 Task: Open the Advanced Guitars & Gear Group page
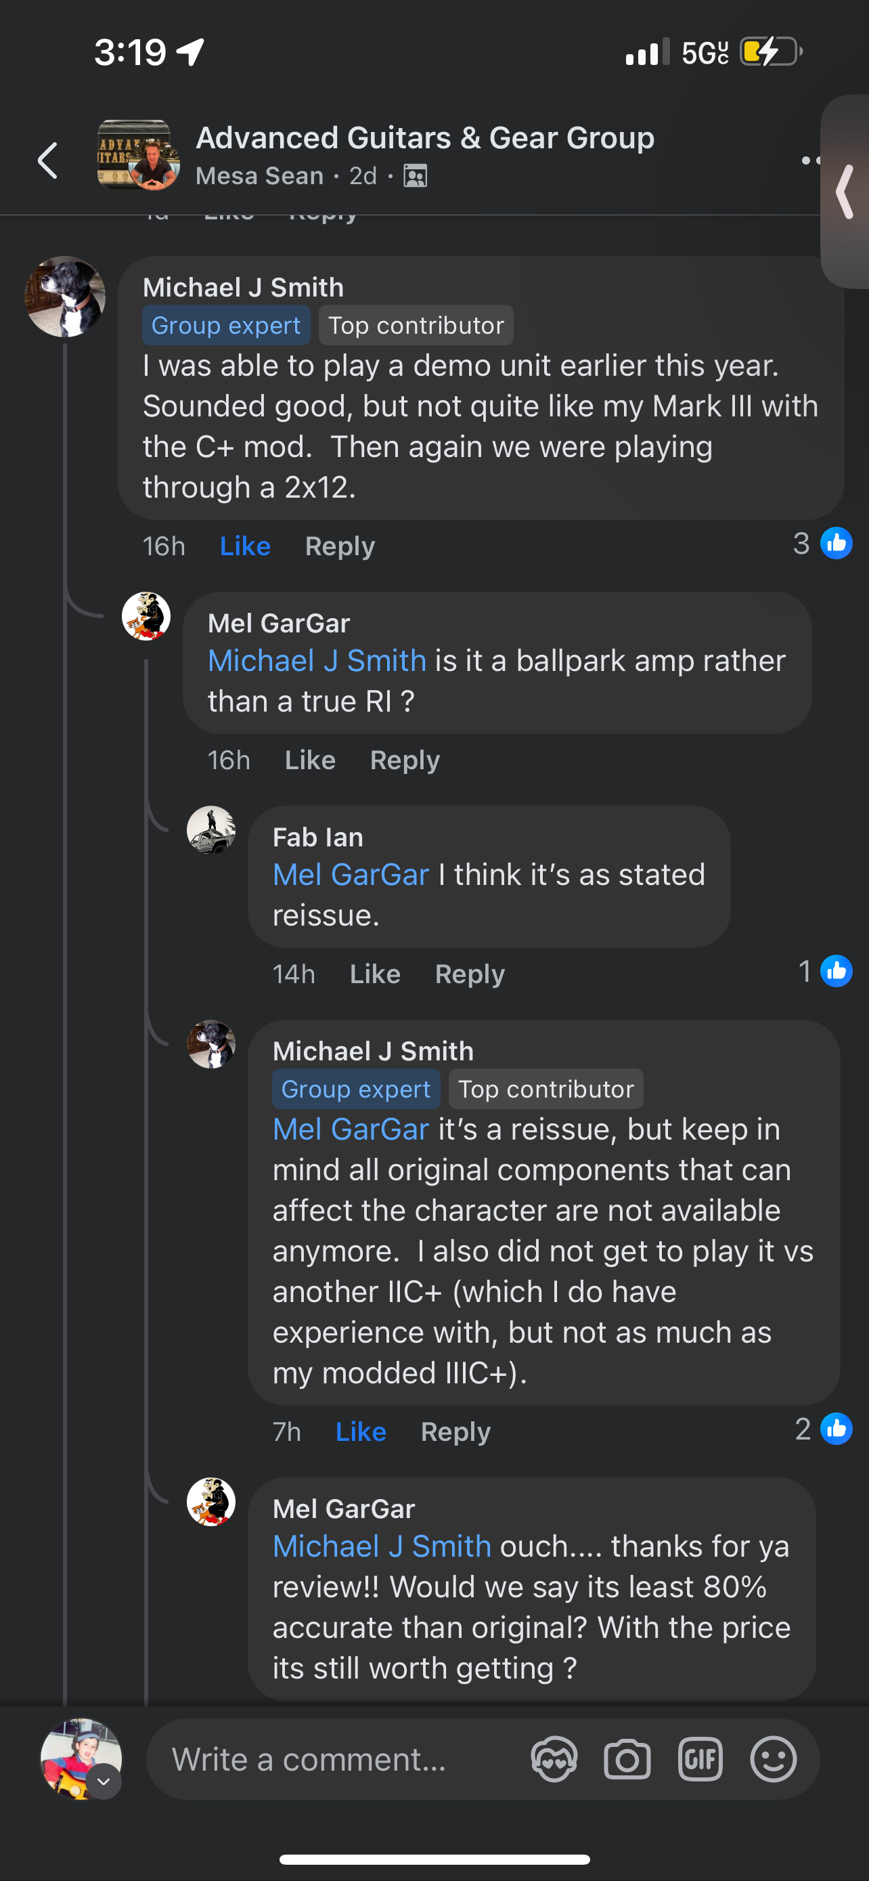tap(424, 138)
